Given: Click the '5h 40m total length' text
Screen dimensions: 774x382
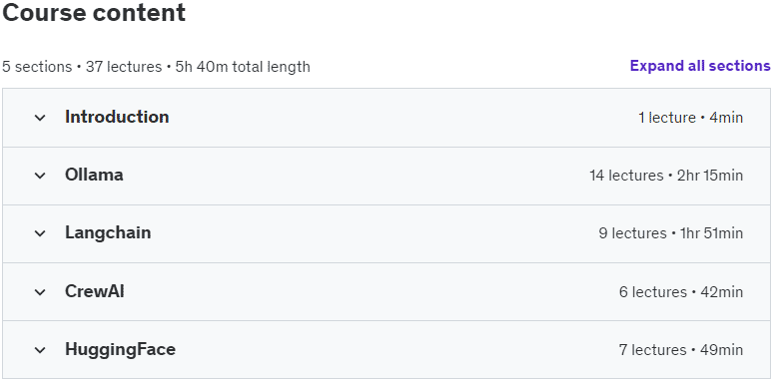Looking at the screenshot, I should tap(243, 67).
